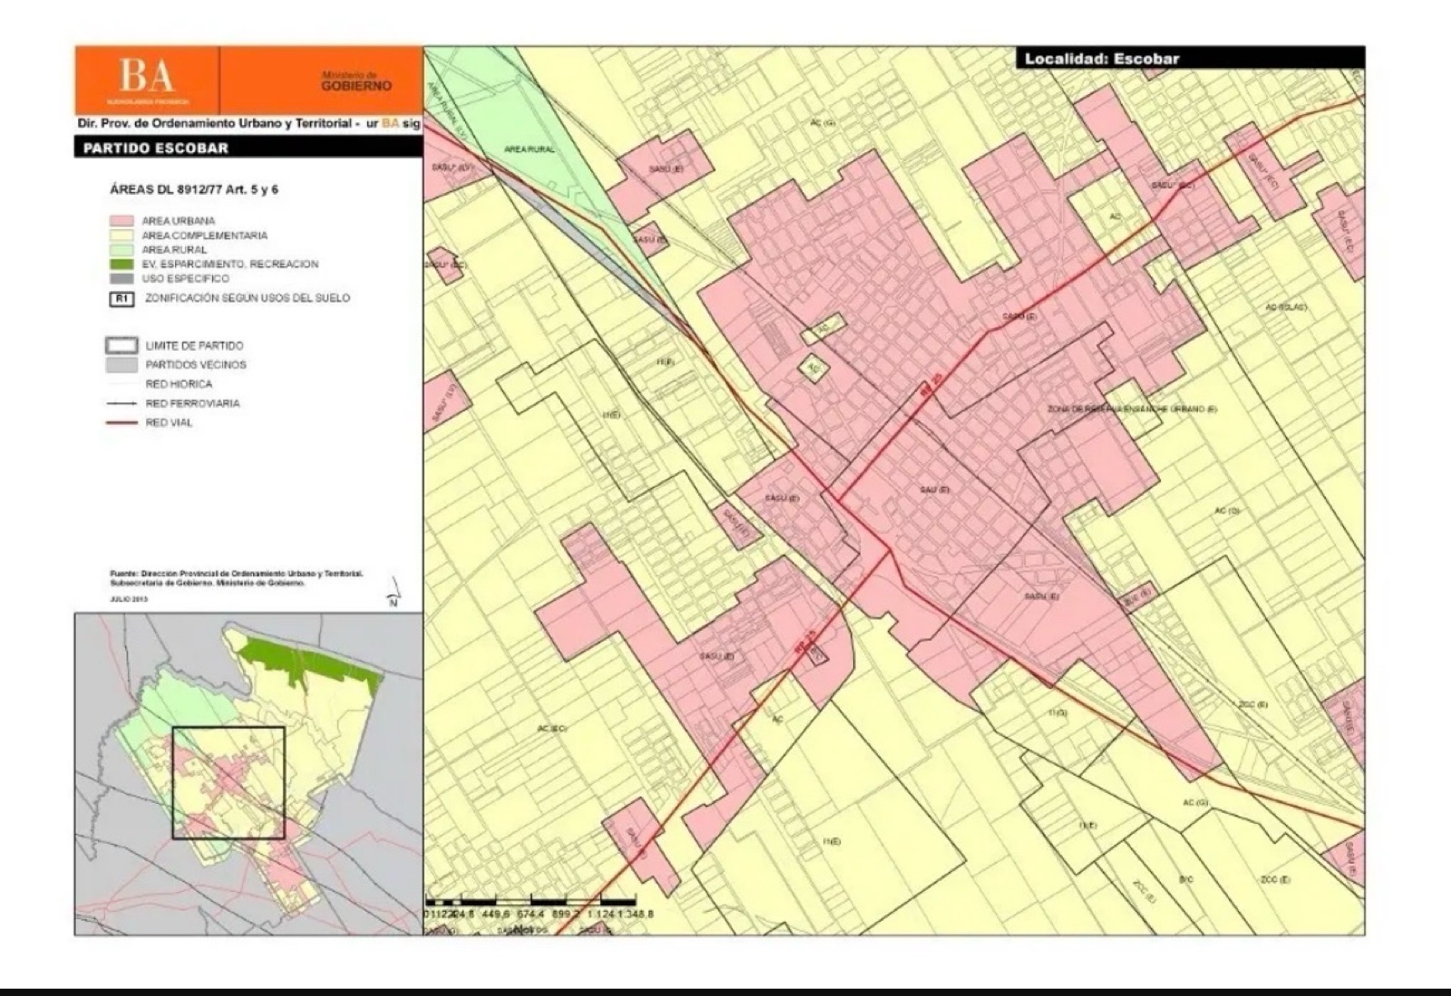Click the 'Ministerio de GOBIERNO' text
The image size is (1451, 996).
356,81
